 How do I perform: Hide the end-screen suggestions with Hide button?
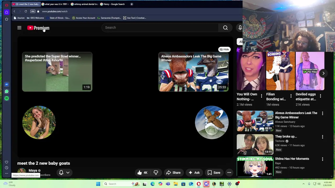pos(224,49)
